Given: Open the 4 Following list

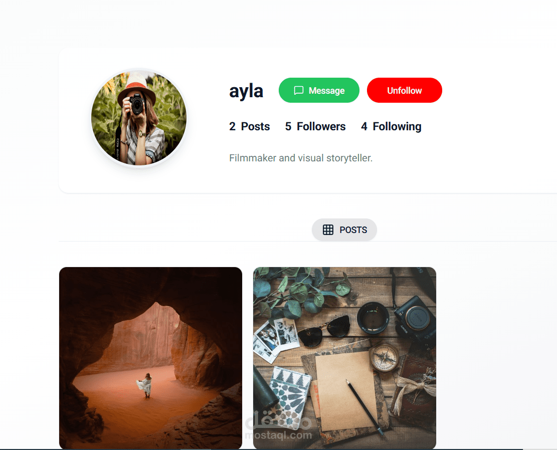Looking at the screenshot, I should click(x=391, y=126).
